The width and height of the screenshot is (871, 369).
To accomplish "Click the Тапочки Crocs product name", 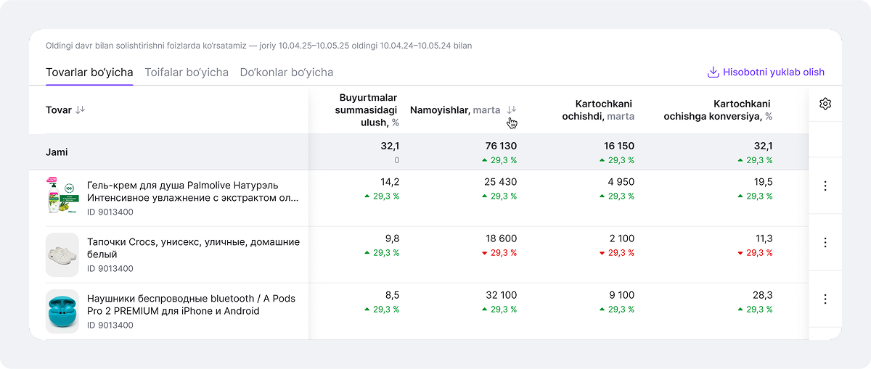I will 193,248.
